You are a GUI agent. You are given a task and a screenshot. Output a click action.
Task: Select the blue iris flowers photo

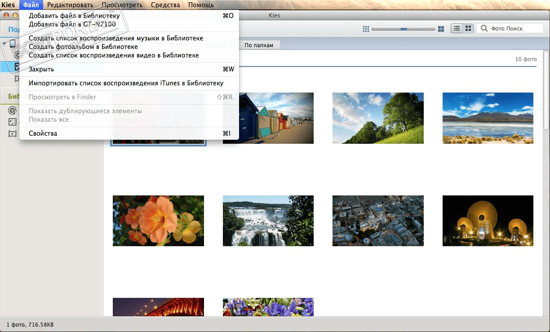[268, 307]
